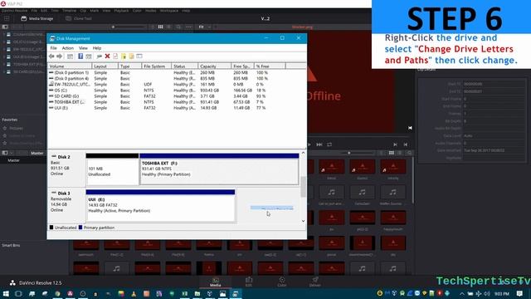
Task: Sort by the Volume column header
Action: (x=70, y=66)
